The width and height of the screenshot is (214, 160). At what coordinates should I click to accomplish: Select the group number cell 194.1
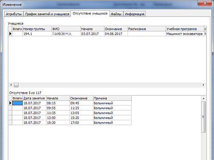point(37,34)
